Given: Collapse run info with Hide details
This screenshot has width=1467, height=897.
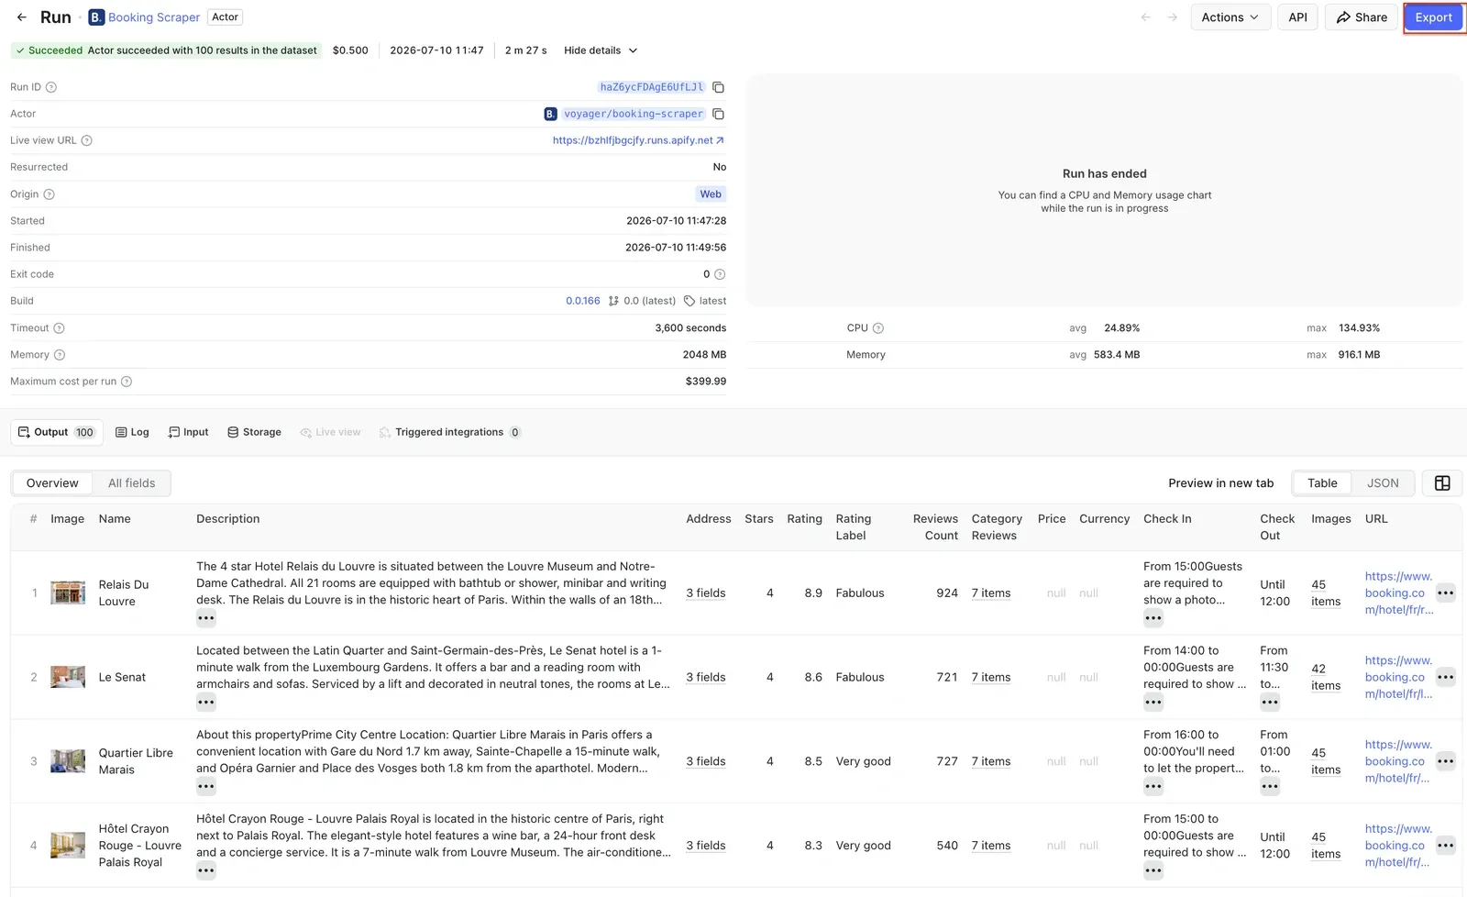Looking at the screenshot, I should coord(601,50).
